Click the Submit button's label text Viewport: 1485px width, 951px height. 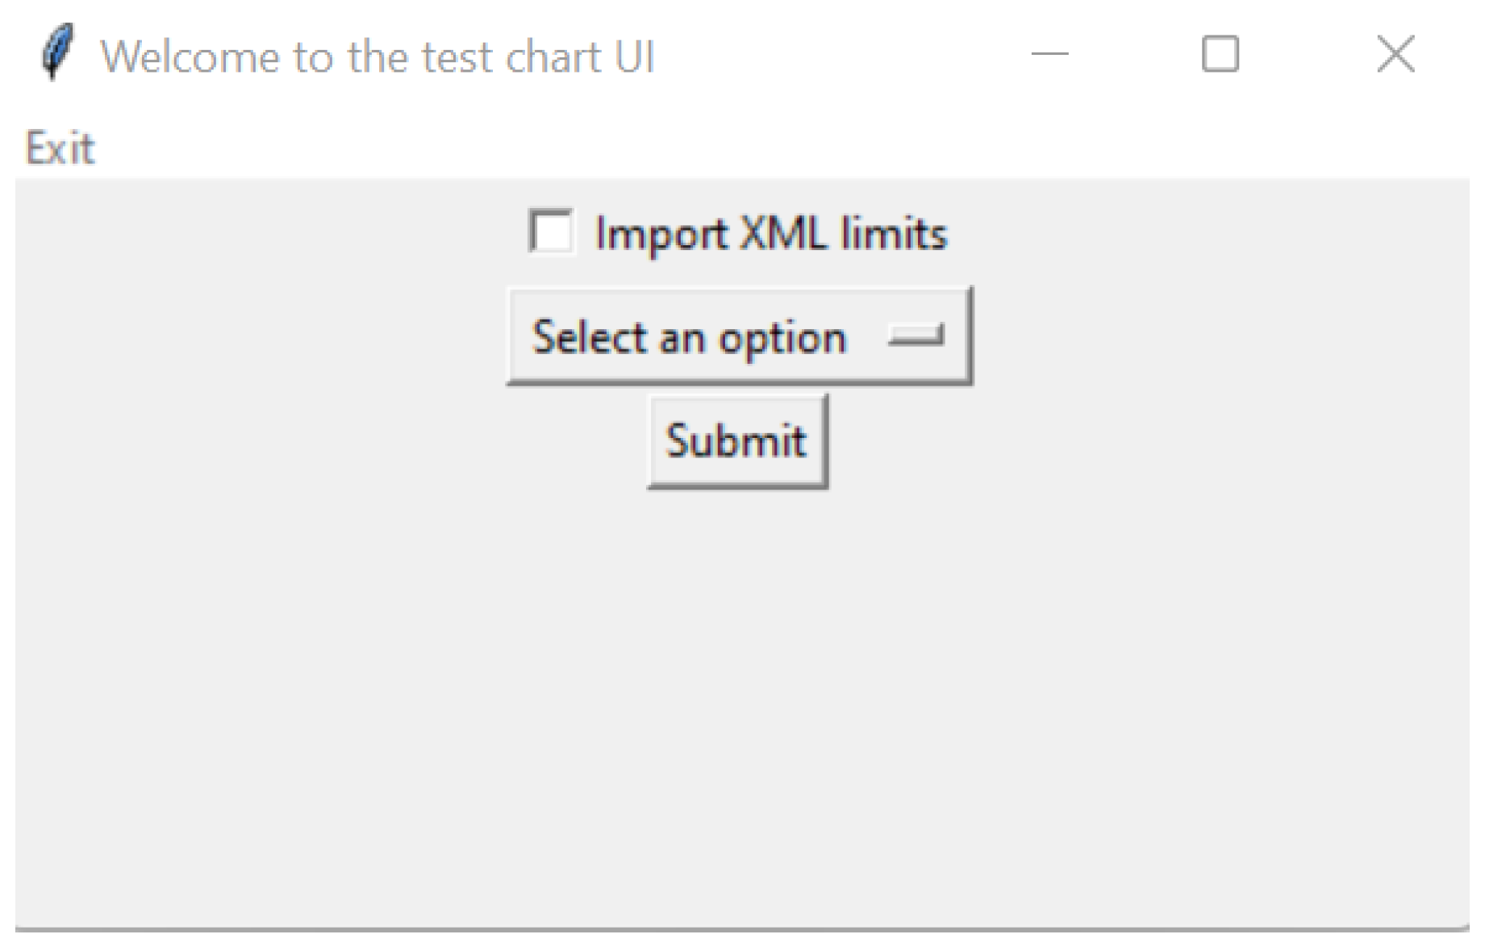pos(736,440)
